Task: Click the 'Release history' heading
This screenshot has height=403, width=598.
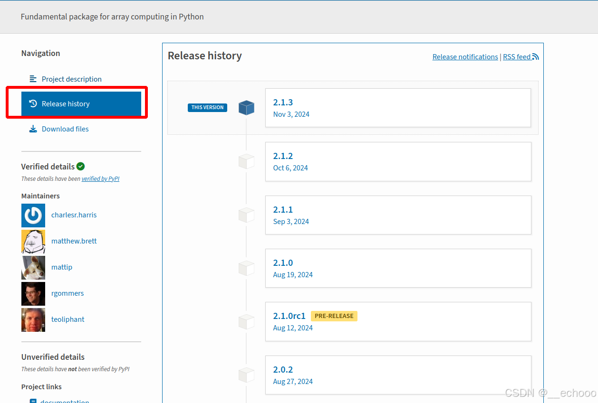Action: tap(205, 56)
